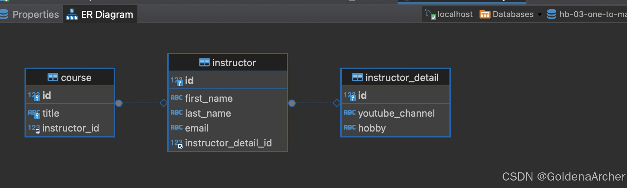627x188 pixels.
Task: Click the course table icon
Action: click(53, 77)
